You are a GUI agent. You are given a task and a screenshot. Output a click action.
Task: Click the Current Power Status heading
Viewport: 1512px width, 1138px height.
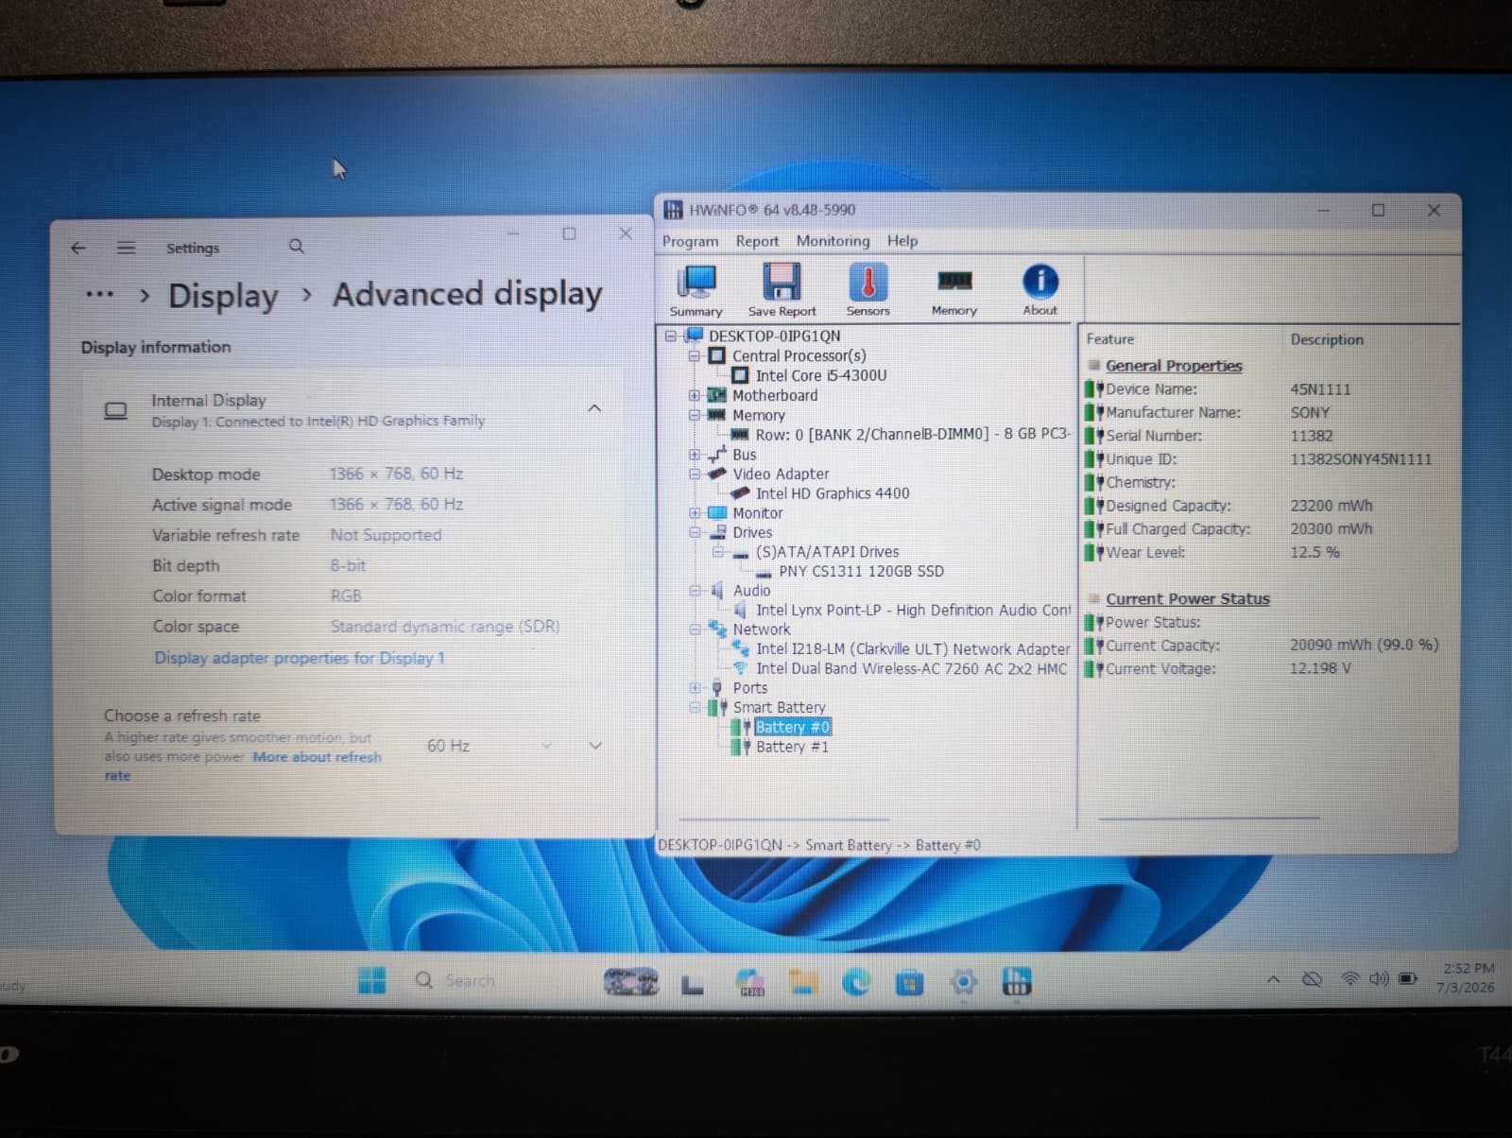pyautogui.click(x=1188, y=598)
